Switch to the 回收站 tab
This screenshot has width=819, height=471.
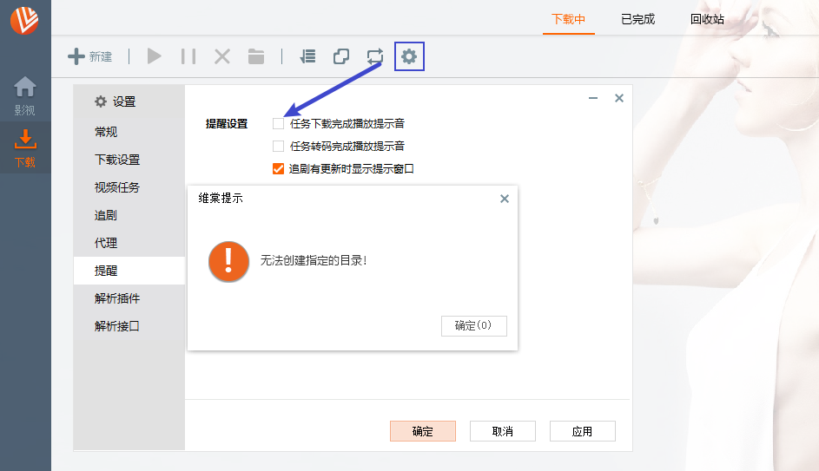click(x=707, y=19)
